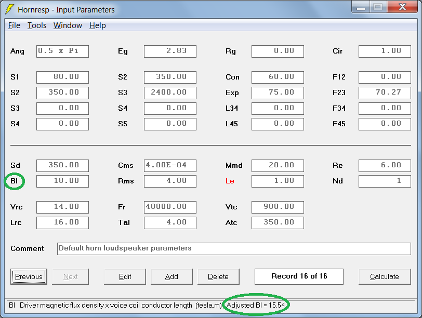Click the Mmd field with 20.00
Image resolution: width=422 pixels, height=318 pixels.
[278, 166]
